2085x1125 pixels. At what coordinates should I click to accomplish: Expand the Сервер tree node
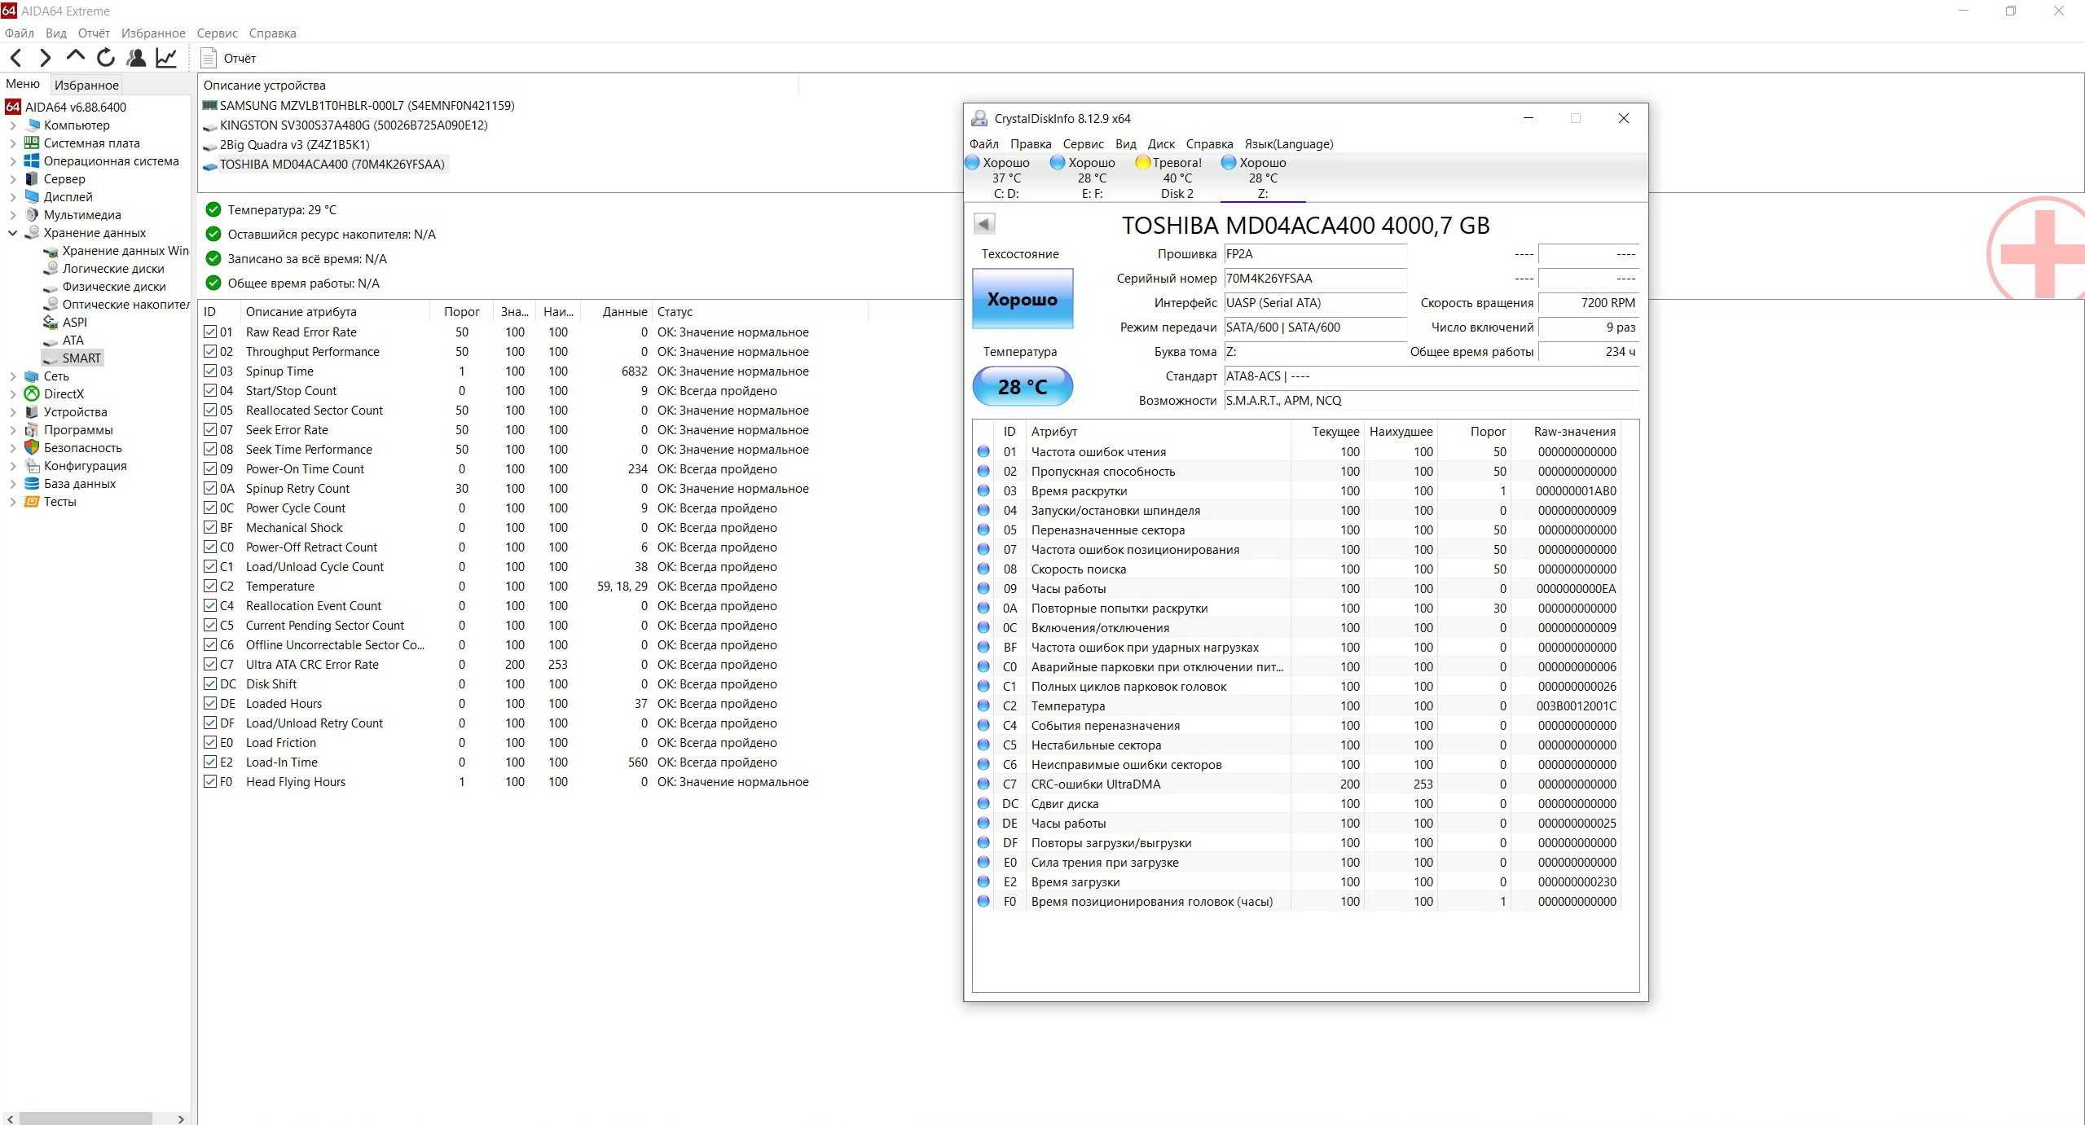pyautogui.click(x=12, y=179)
